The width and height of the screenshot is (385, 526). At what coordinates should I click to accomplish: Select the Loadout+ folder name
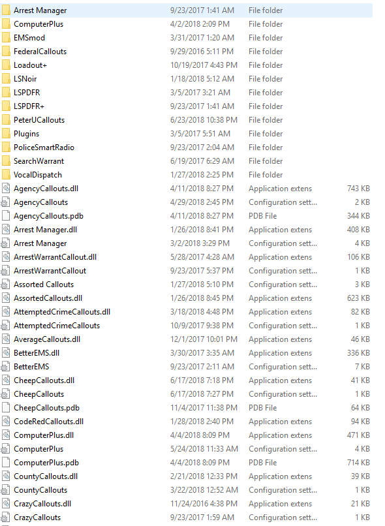pyautogui.click(x=30, y=65)
